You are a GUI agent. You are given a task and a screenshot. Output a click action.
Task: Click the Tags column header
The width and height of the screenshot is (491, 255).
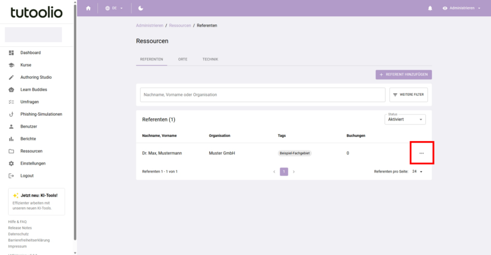pos(282,135)
